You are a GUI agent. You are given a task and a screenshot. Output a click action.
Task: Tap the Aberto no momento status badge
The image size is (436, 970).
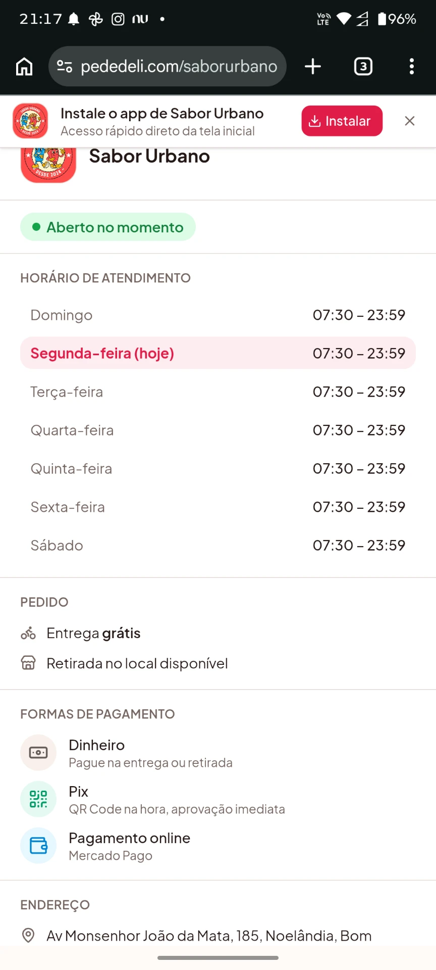[108, 227]
